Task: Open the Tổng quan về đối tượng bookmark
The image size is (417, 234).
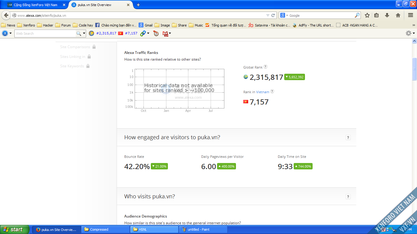Action: pyautogui.click(x=226, y=25)
